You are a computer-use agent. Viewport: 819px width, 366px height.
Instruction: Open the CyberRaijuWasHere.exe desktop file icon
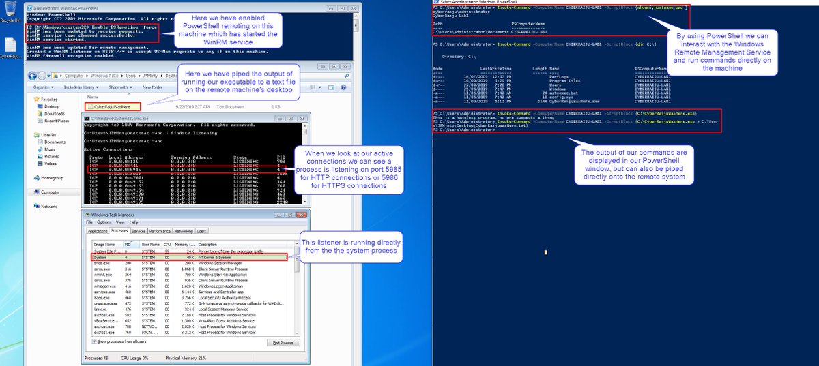(x=10, y=48)
